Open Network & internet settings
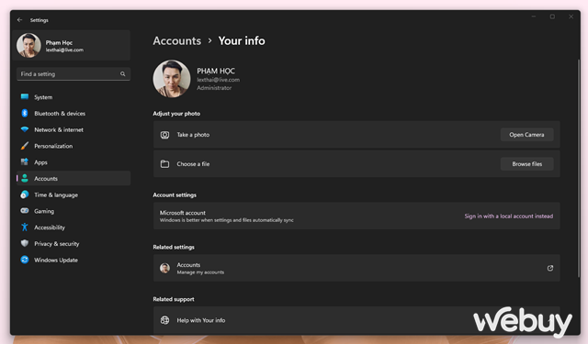 click(73, 129)
